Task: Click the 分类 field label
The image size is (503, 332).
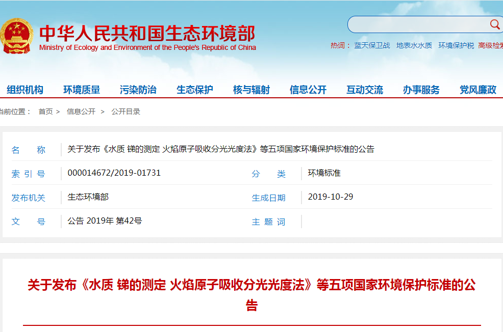Action: pyautogui.click(x=268, y=174)
